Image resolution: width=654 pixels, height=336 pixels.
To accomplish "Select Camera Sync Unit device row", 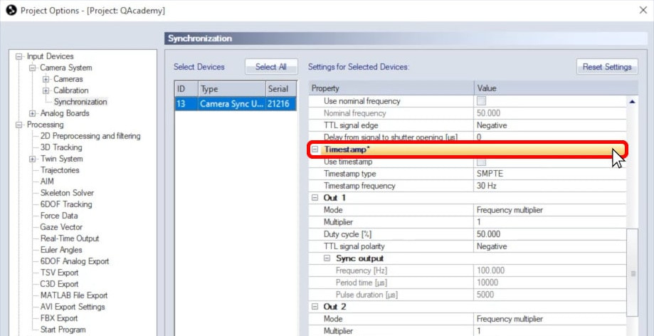I will [234, 104].
